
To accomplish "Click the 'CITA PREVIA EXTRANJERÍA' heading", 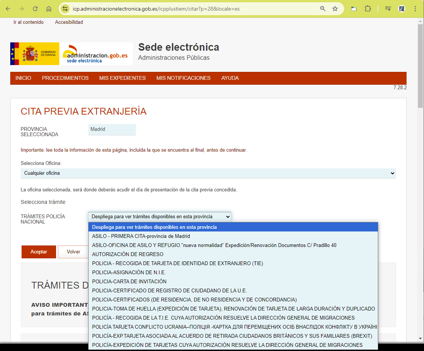I will point(84,111).
